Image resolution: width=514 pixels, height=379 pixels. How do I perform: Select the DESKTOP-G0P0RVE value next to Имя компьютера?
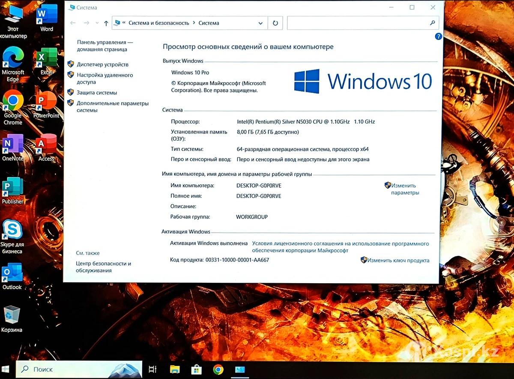[259, 186]
